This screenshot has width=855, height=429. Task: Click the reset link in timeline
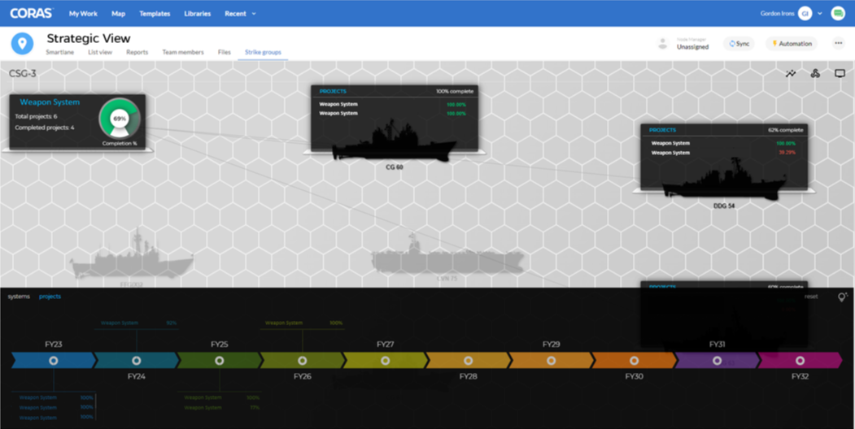coord(811,297)
